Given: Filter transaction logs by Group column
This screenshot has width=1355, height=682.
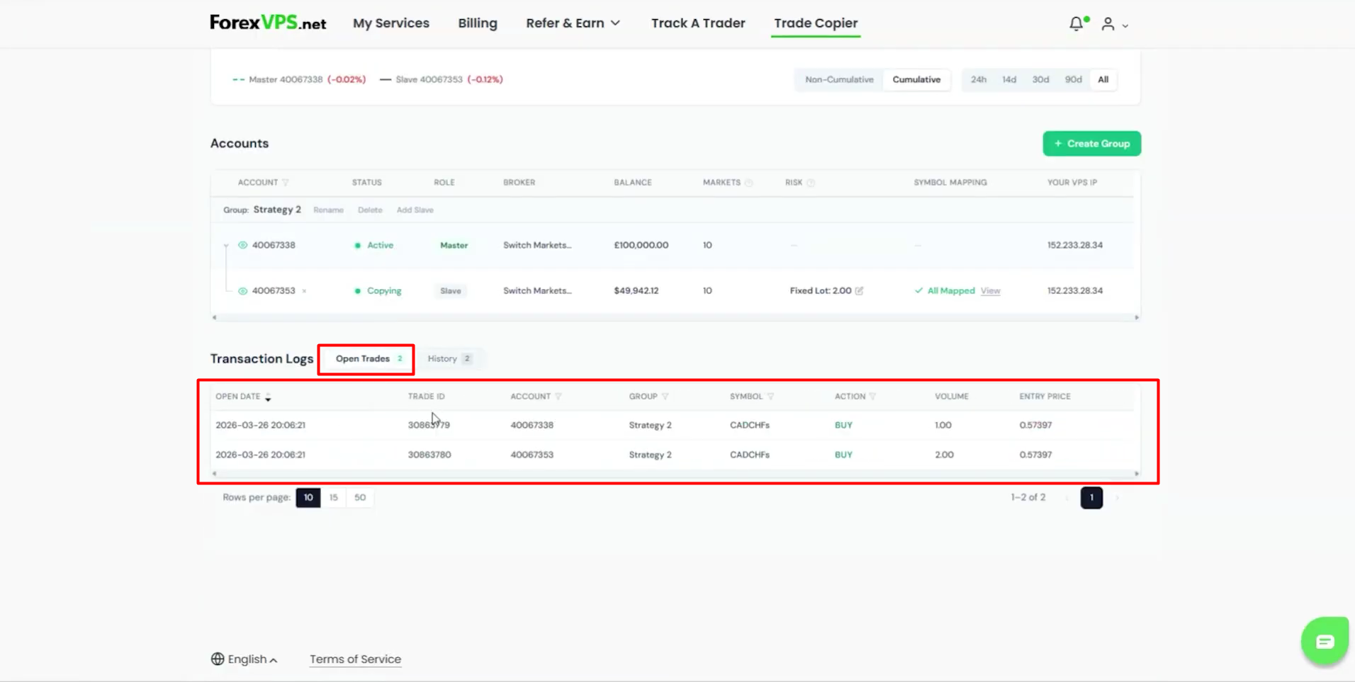Looking at the screenshot, I should point(665,397).
